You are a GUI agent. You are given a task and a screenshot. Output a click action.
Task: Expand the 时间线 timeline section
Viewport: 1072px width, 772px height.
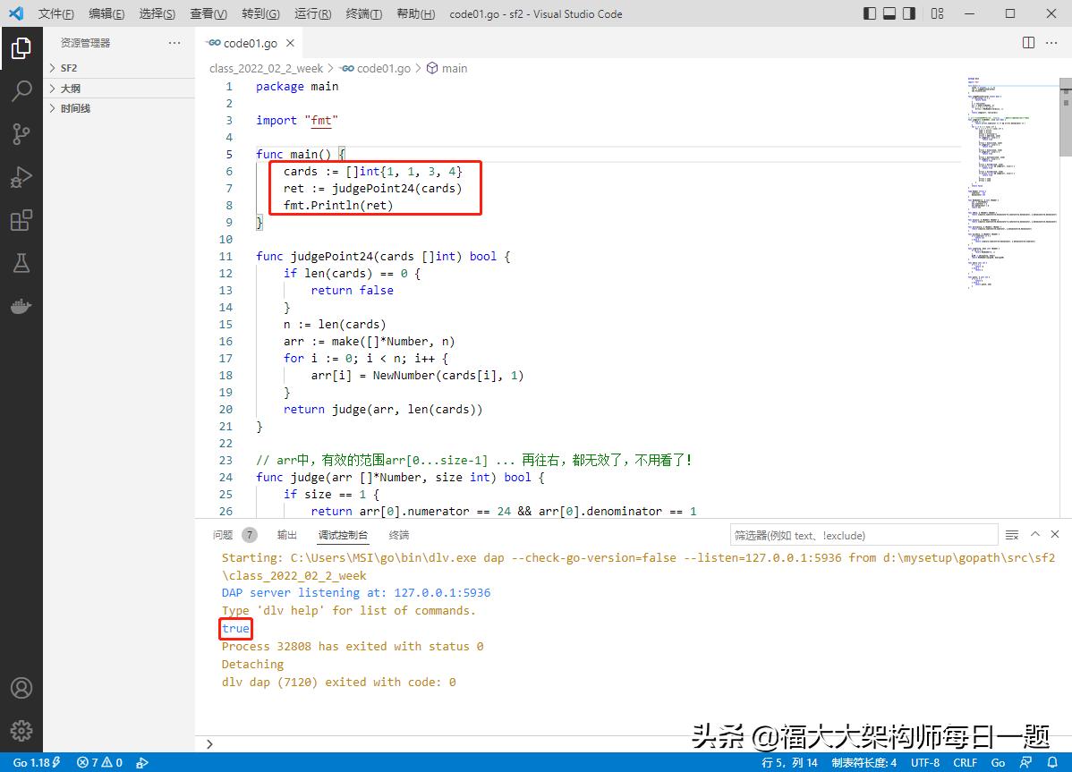point(75,108)
